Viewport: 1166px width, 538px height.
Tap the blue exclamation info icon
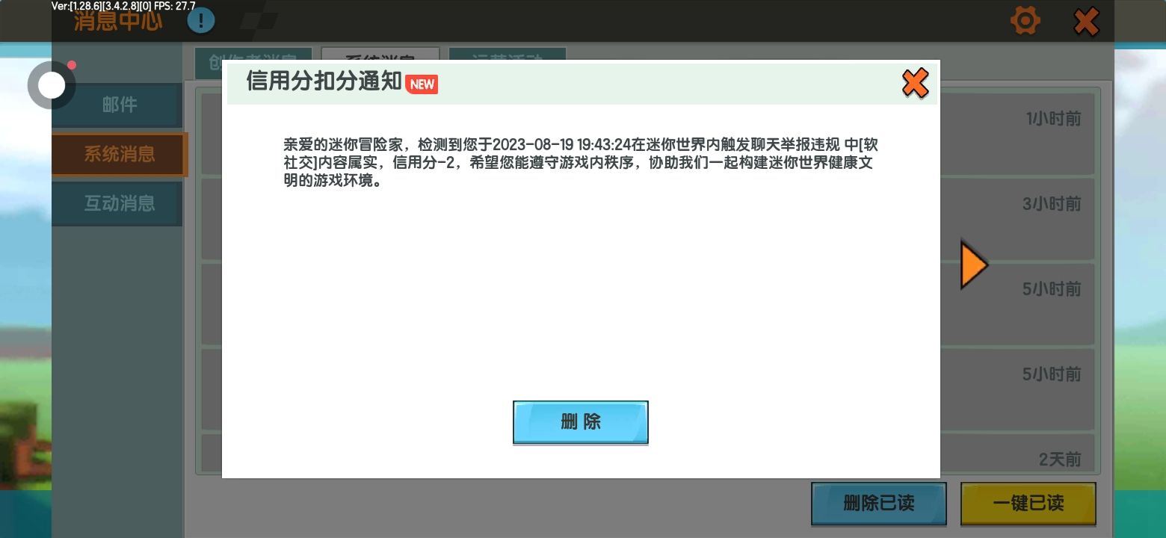[x=201, y=21]
